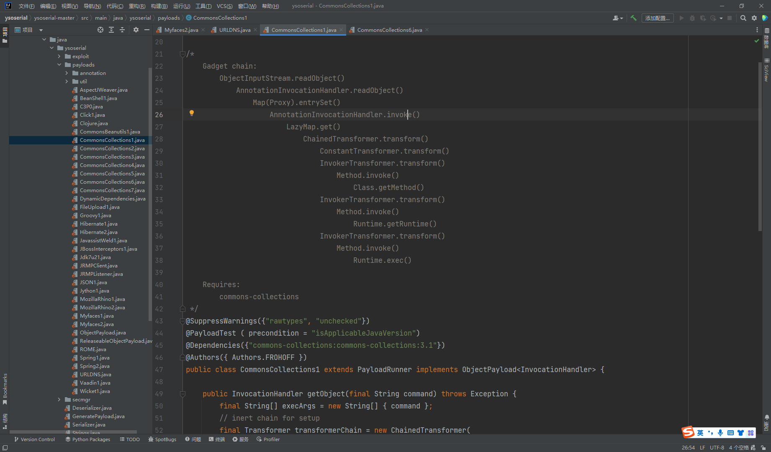The image size is (771, 452).
Task: Open the Bookmarks side panel
Action: (5, 389)
